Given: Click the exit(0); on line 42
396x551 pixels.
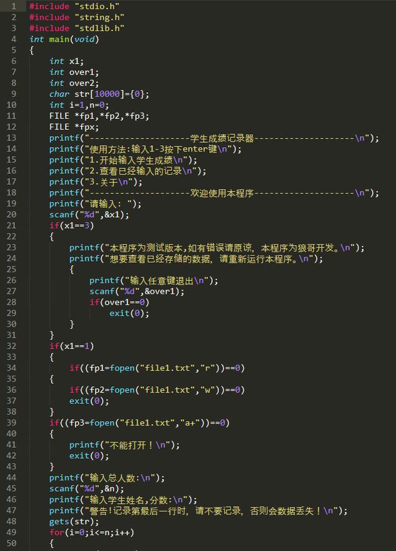Looking at the screenshot, I should pyautogui.click(x=89, y=455).
